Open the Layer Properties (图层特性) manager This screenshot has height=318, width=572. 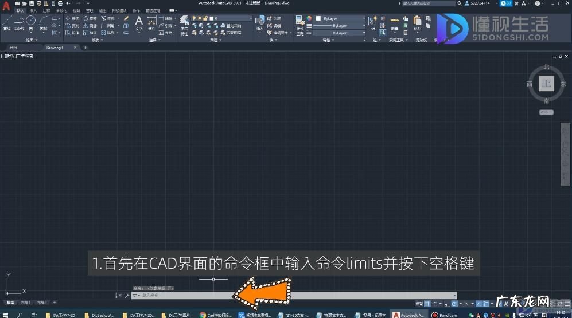185,26
